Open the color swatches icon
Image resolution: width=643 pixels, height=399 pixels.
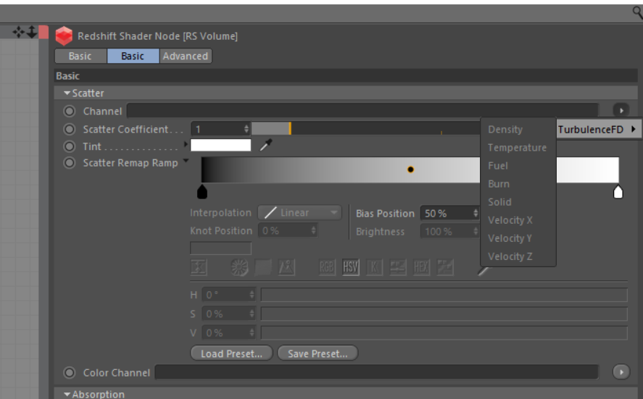click(445, 267)
